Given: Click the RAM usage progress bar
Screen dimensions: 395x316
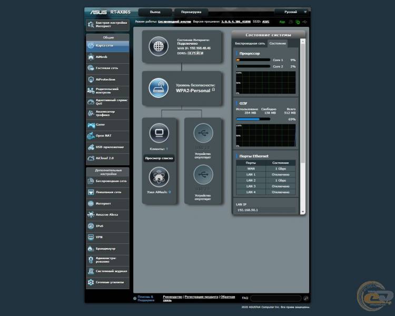Looking at the screenshot, I should (253, 119).
